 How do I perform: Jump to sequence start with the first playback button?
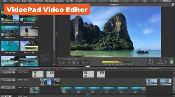tap(60, 63)
